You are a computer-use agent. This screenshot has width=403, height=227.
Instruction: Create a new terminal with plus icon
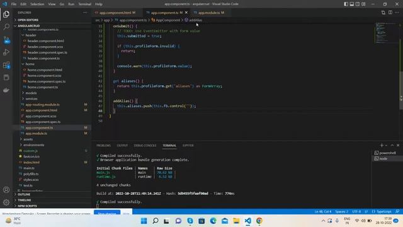pyautogui.click(x=382, y=146)
